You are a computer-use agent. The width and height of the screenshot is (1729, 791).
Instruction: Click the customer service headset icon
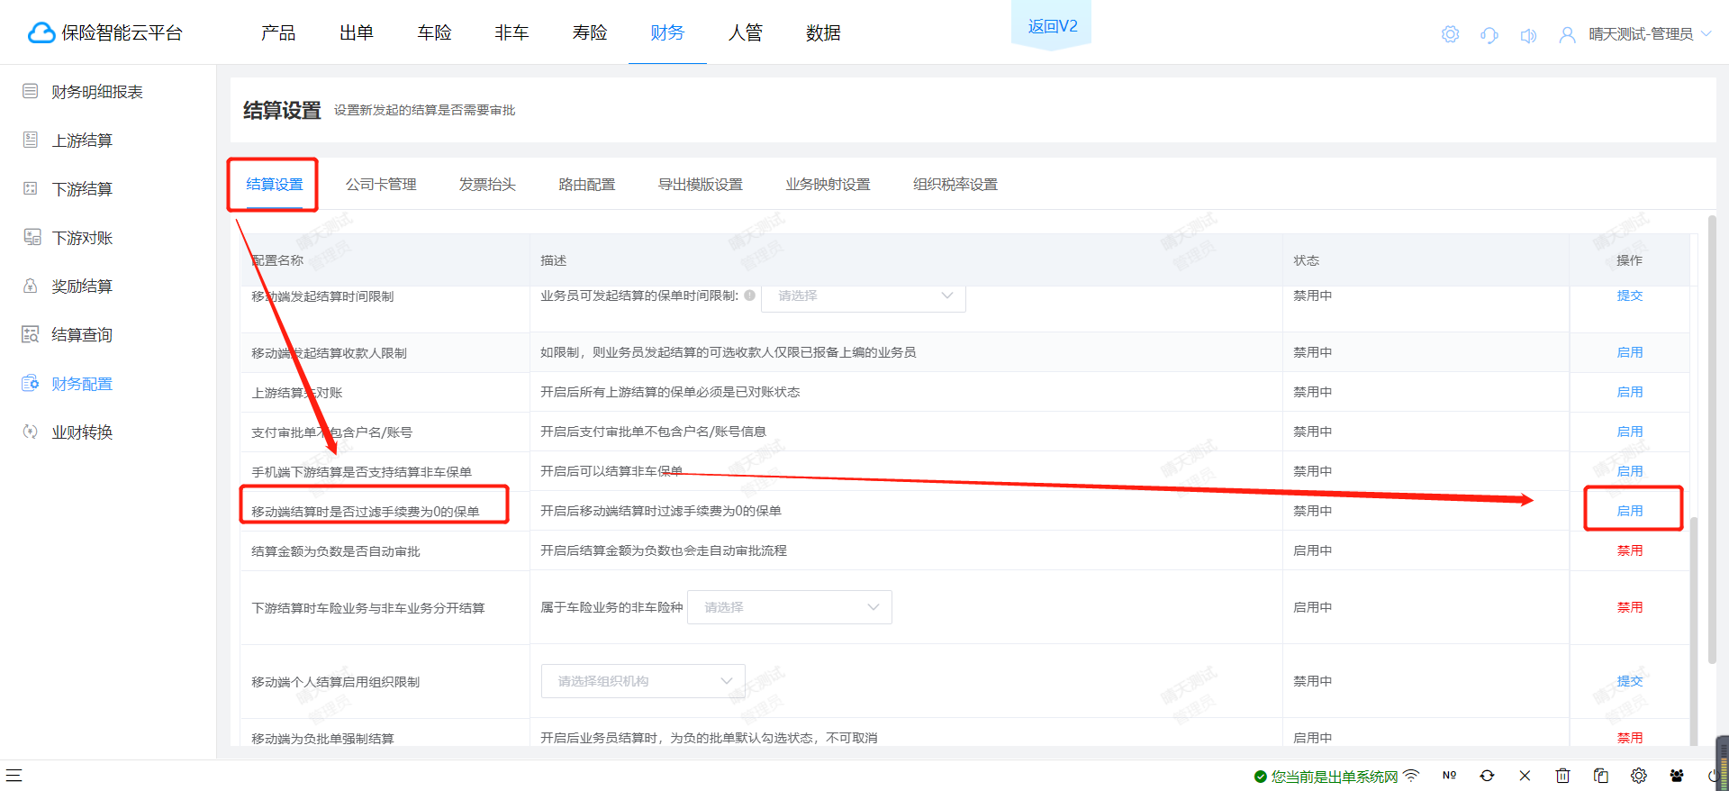click(1489, 35)
